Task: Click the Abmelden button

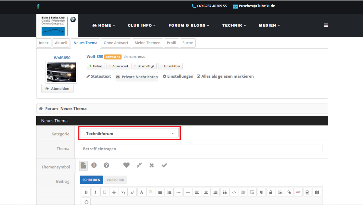Action: [x=57, y=89]
